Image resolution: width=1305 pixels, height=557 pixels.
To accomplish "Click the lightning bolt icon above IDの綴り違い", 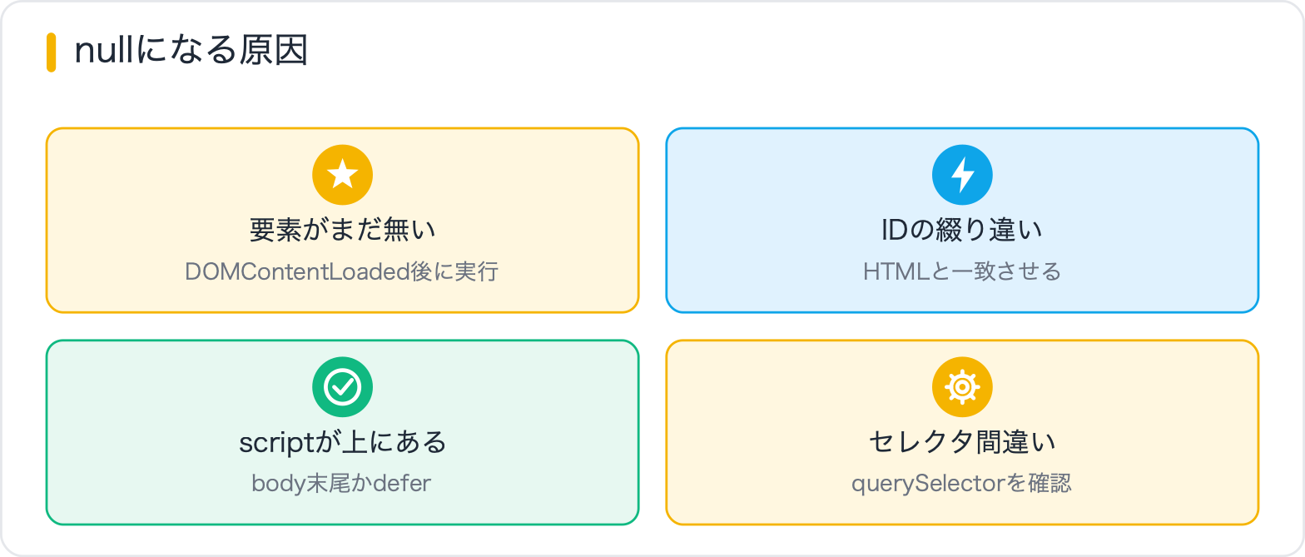I will (962, 175).
